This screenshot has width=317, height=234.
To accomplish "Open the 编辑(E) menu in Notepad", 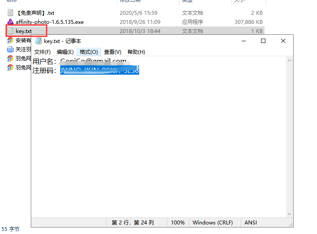I will pos(65,52).
